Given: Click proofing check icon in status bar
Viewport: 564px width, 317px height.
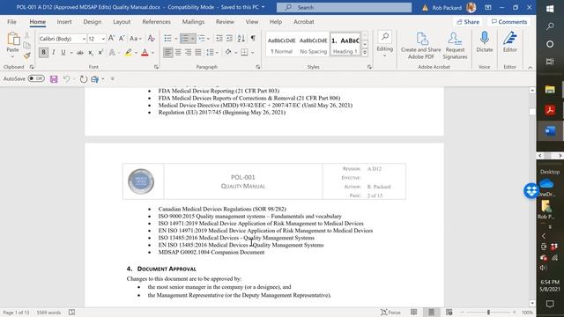Looking at the screenshot, I should pos(72,313).
